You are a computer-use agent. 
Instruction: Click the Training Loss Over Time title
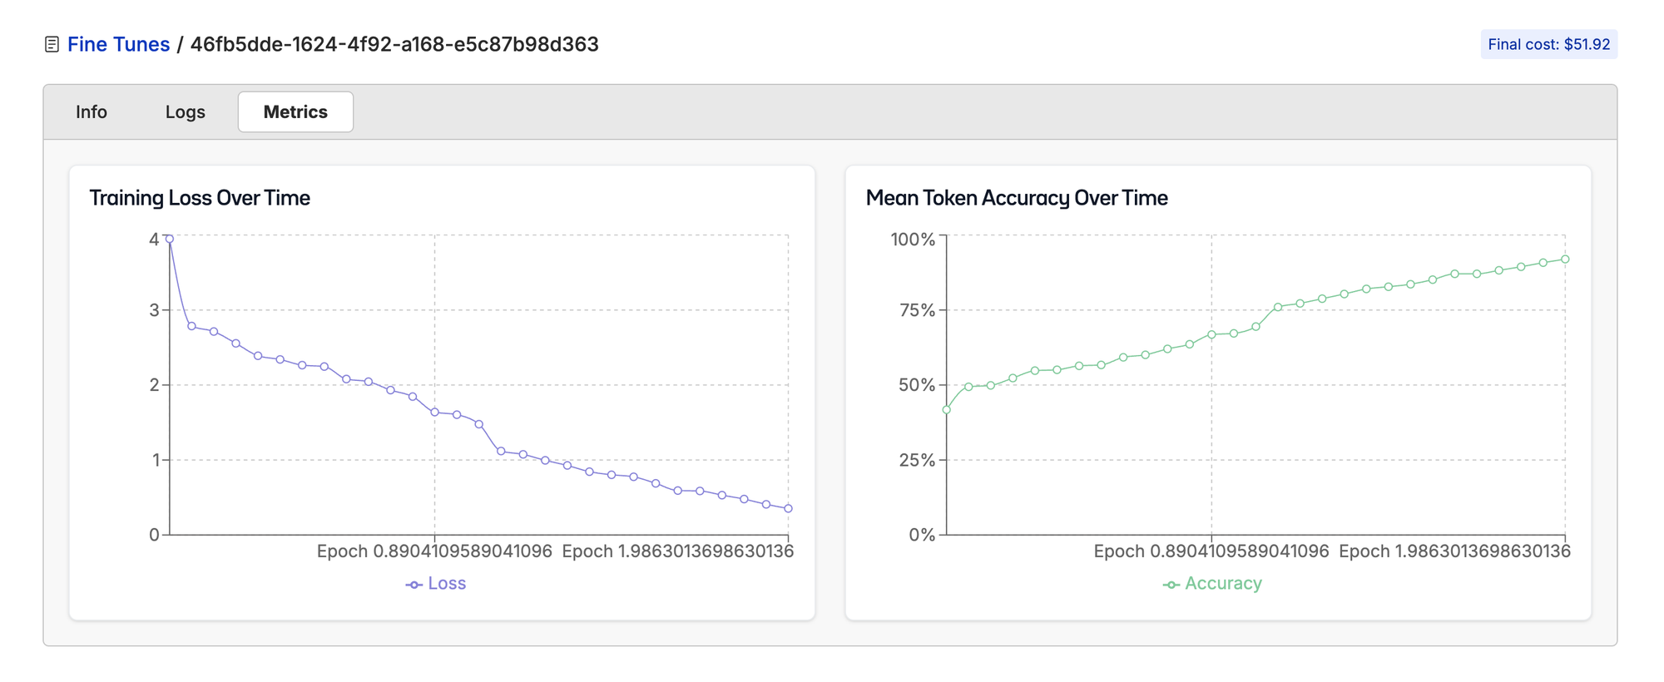[x=200, y=198]
